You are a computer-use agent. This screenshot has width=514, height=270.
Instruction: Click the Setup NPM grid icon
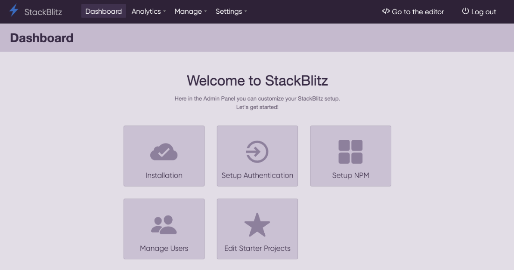pyautogui.click(x=350, y=152)
